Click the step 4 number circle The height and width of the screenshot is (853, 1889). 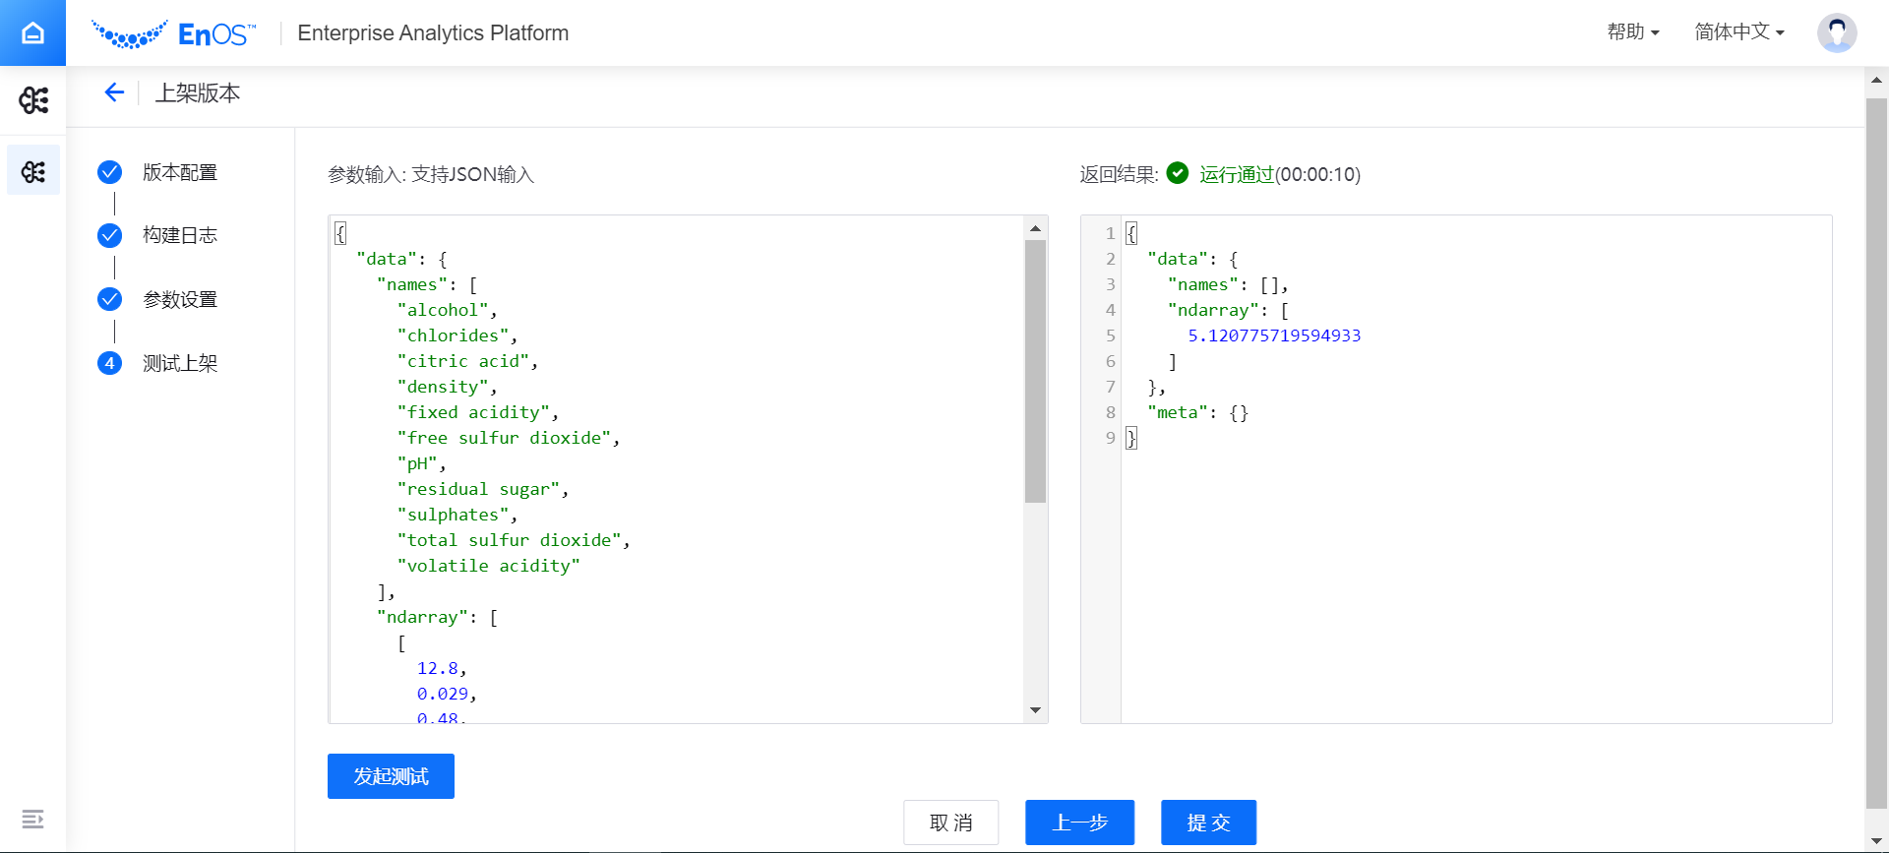(110, 363)
